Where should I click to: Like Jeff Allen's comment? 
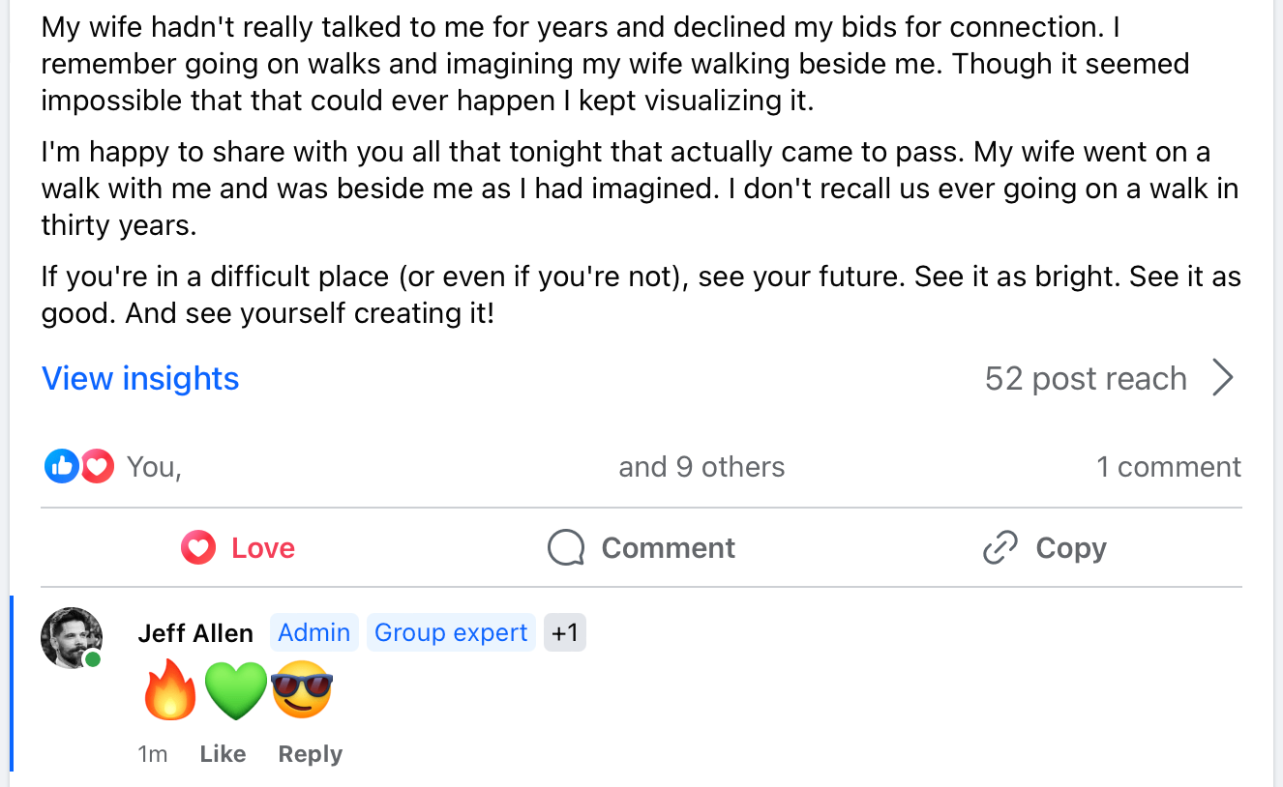tap(223, 754)
